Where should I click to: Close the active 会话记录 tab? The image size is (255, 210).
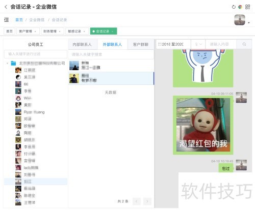(112, 32)
